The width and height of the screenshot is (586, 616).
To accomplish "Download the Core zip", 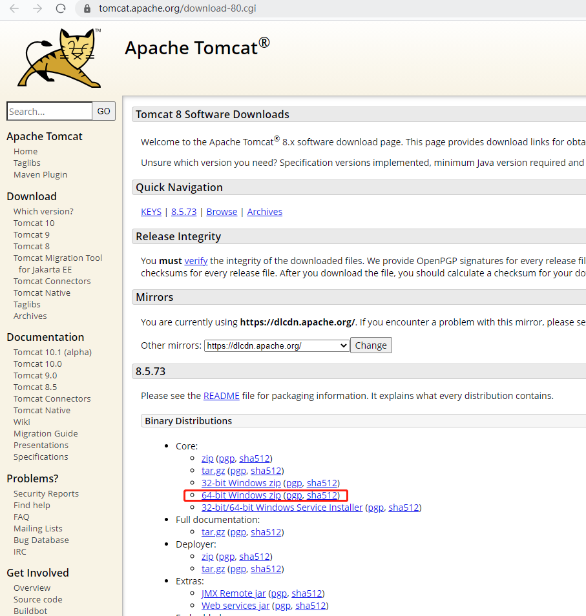I will (207, 458).
